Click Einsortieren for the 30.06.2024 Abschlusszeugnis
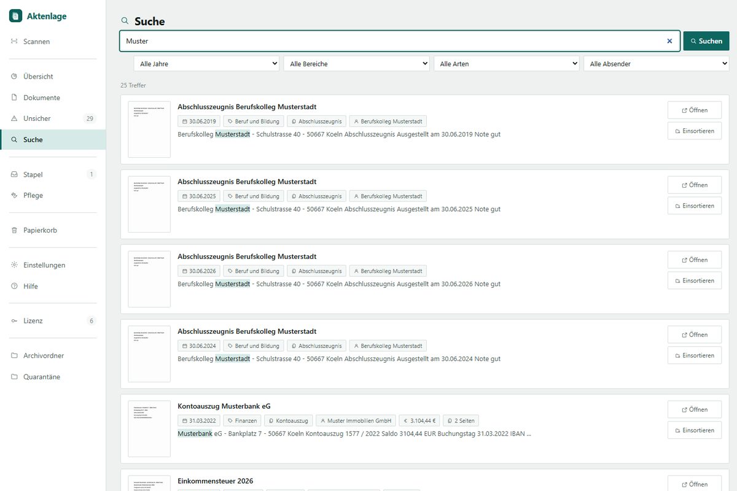This screenshot has width=737, height=491. 695,356
